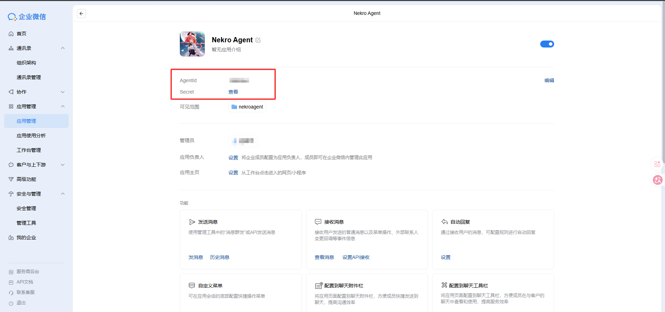Collapse the 安全与管理 section chevron
This screenshot has width=665, height=312.
click(63, 194)
